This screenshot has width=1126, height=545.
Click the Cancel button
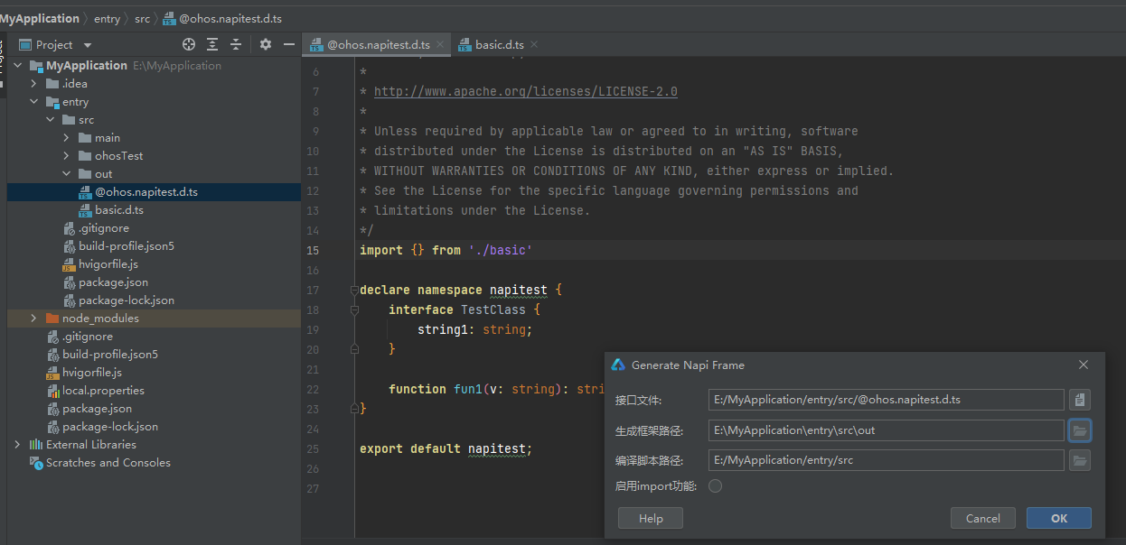pyautogui.click(x=982, y=518)
